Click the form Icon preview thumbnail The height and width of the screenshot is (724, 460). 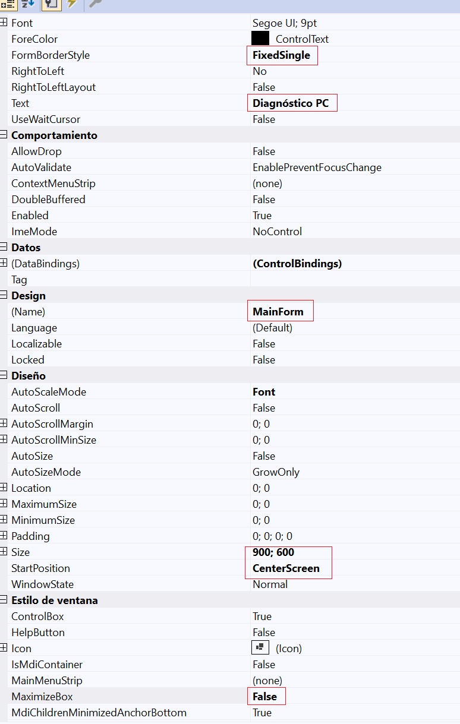point(260,648)
